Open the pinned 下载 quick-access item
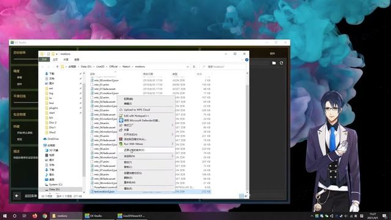The image size is (391, 220). pos(49,73)
